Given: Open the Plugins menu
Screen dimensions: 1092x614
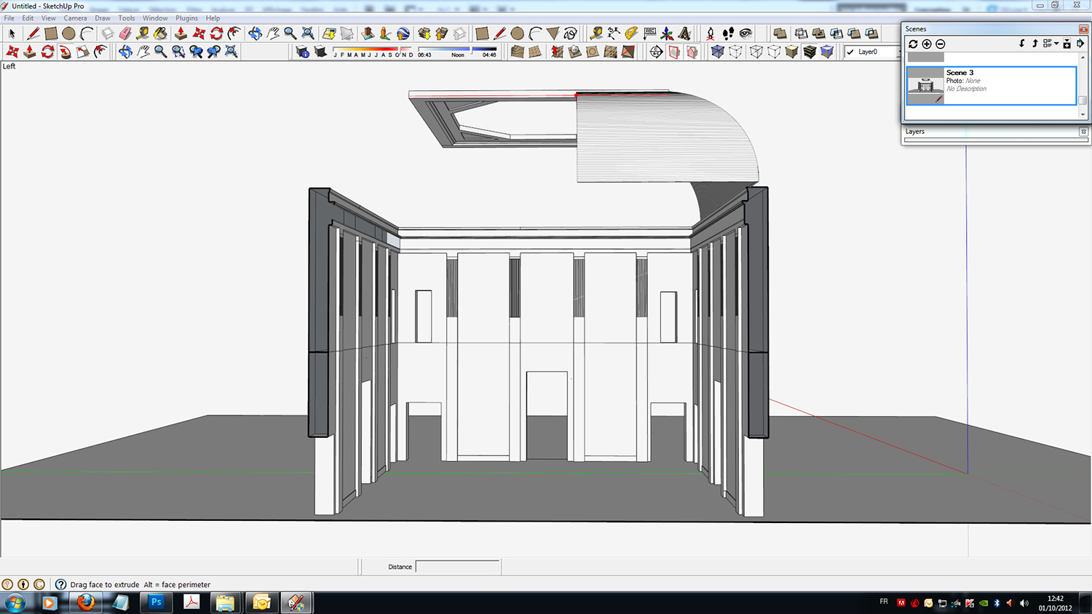Looking at the screenshot, I should click(x=186, y=18).
